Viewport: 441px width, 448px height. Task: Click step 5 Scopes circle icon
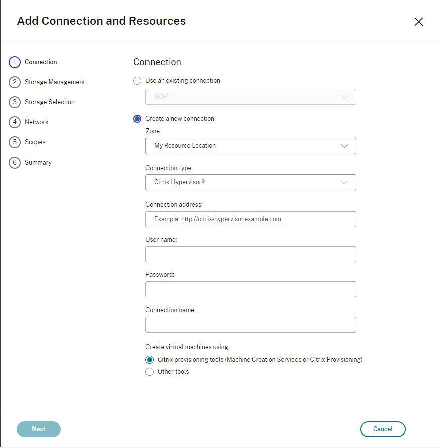pos(15,142)
